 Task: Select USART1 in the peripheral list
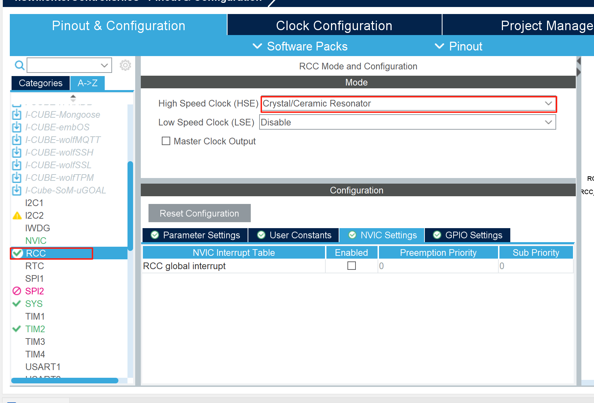pos(43,367)
